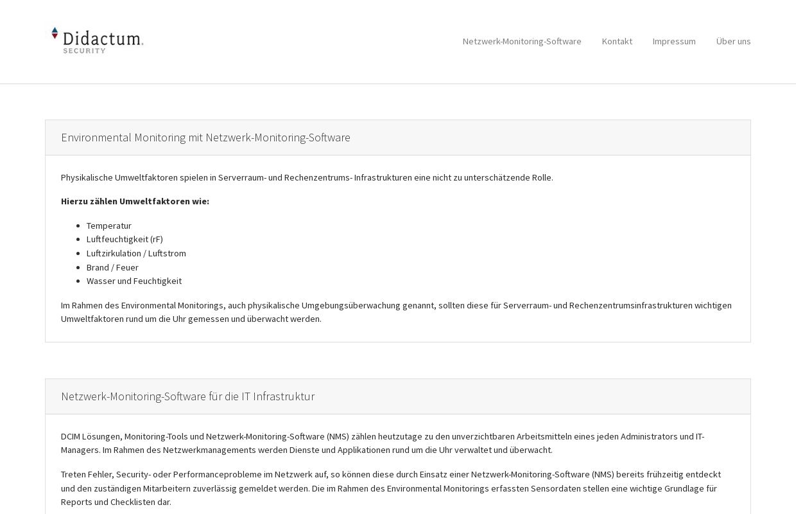
Task: Select the Brand / Feuer bullet point
Action: click(112, 267)
